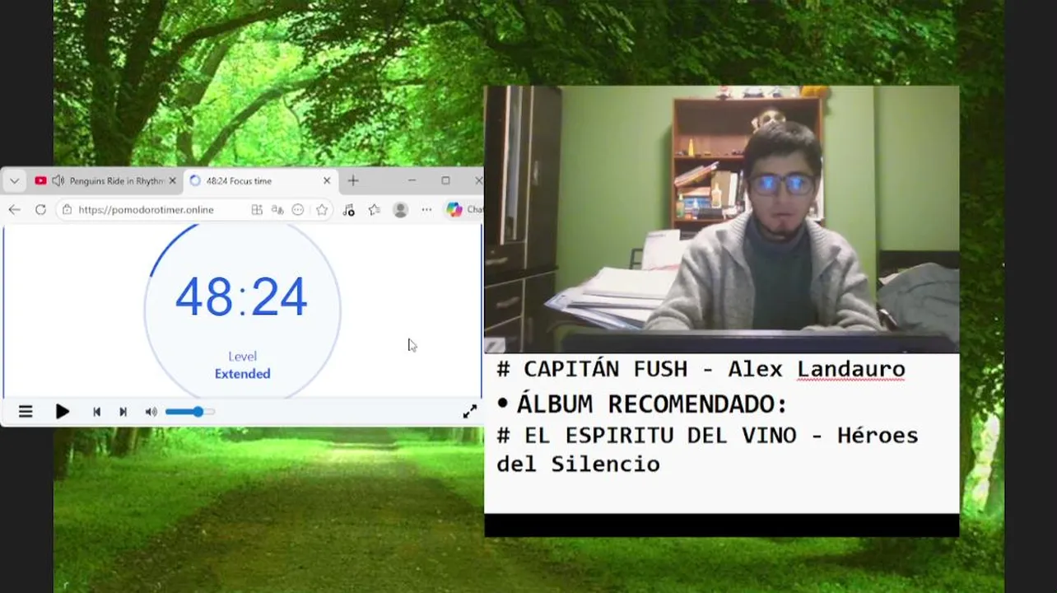The height and width of the screenshot is (593, 1057).
Task: Go back in the browser
Action: click(x=14, y=210)
